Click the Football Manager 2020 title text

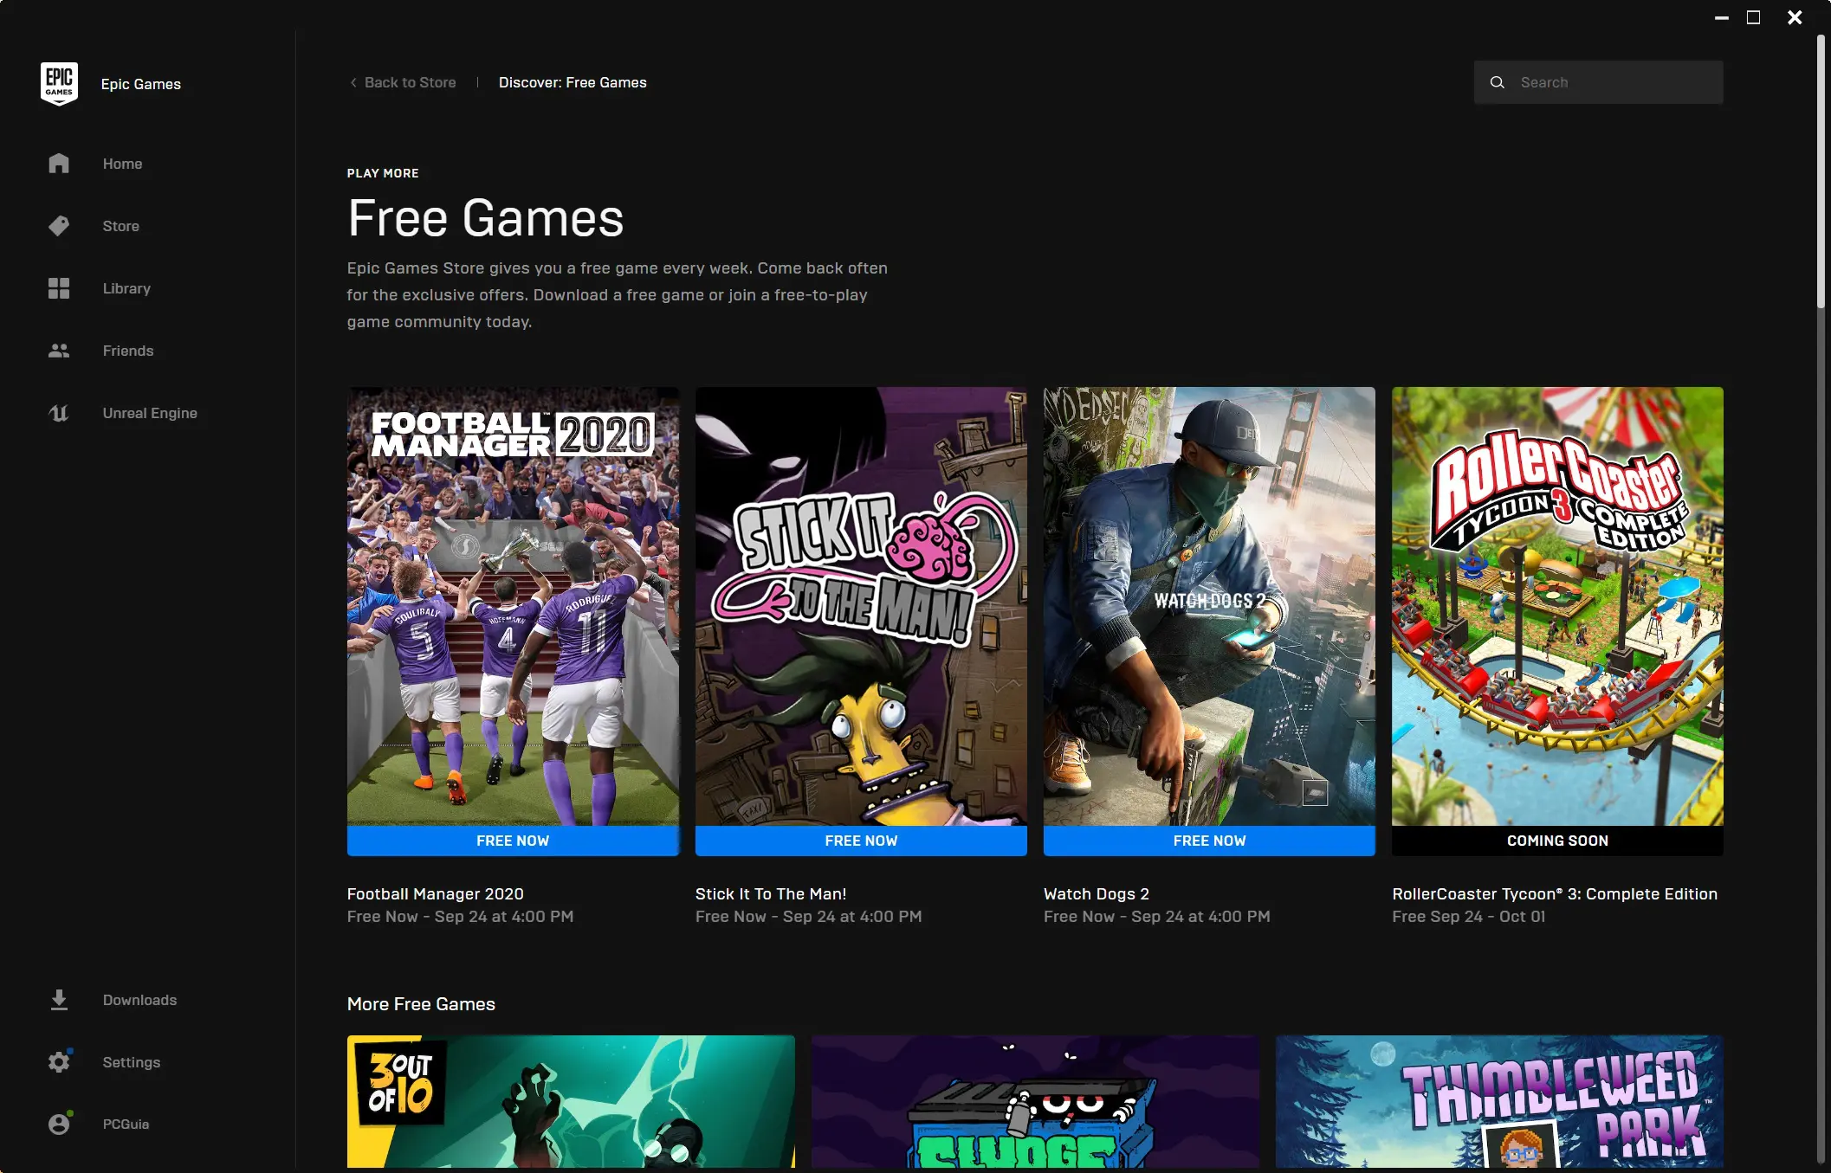click(x=435, y=893)
